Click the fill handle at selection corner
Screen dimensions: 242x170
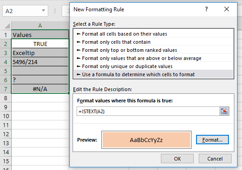[x=68, y=93]
